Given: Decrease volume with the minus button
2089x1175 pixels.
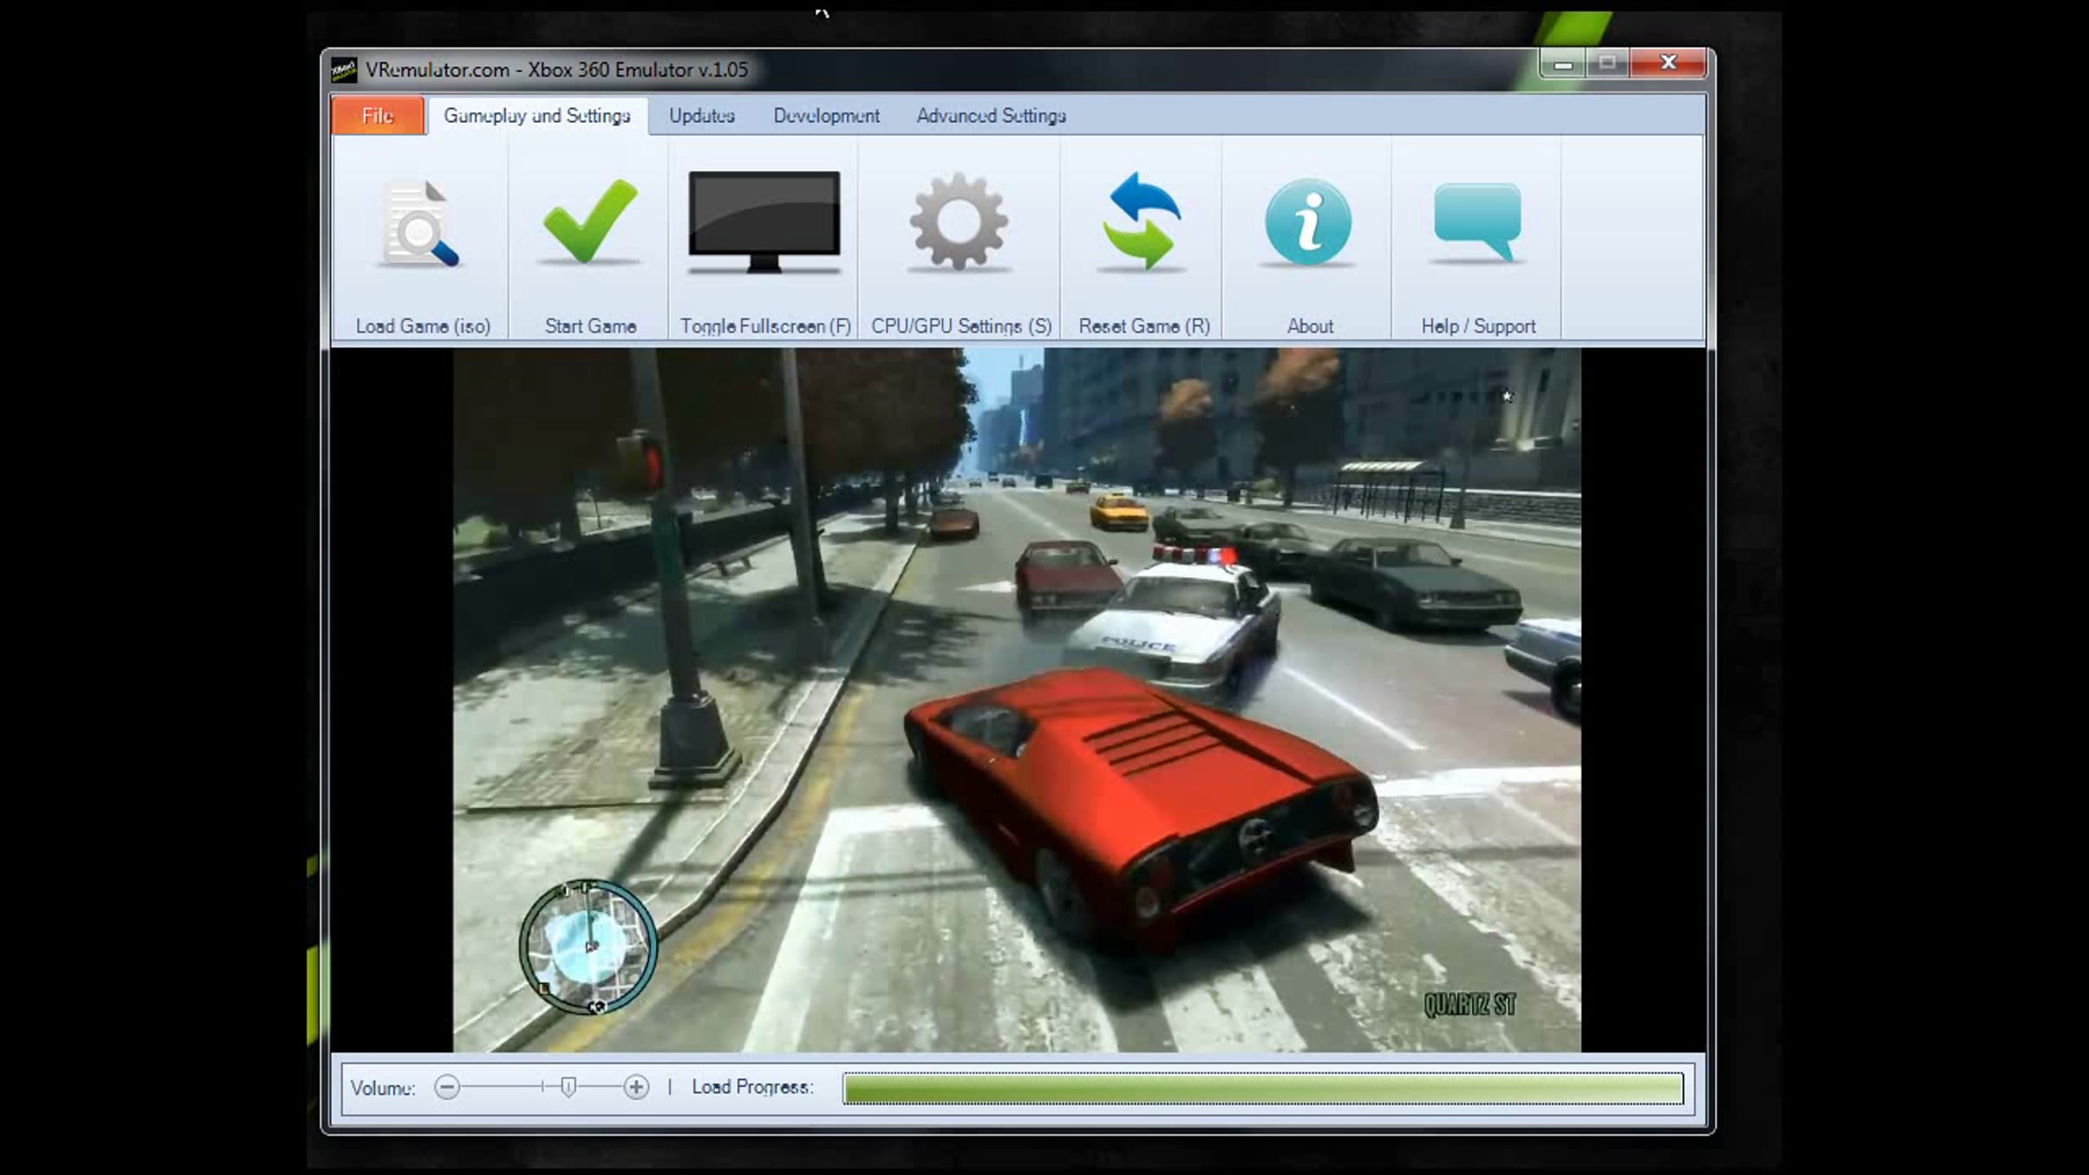Looking at the screenshot, I should pyautogui.click(x=447, y=1087).
